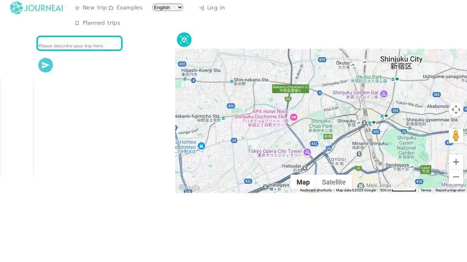Open Planned trips
Screen dimensions: 467x262
point(97,23)
